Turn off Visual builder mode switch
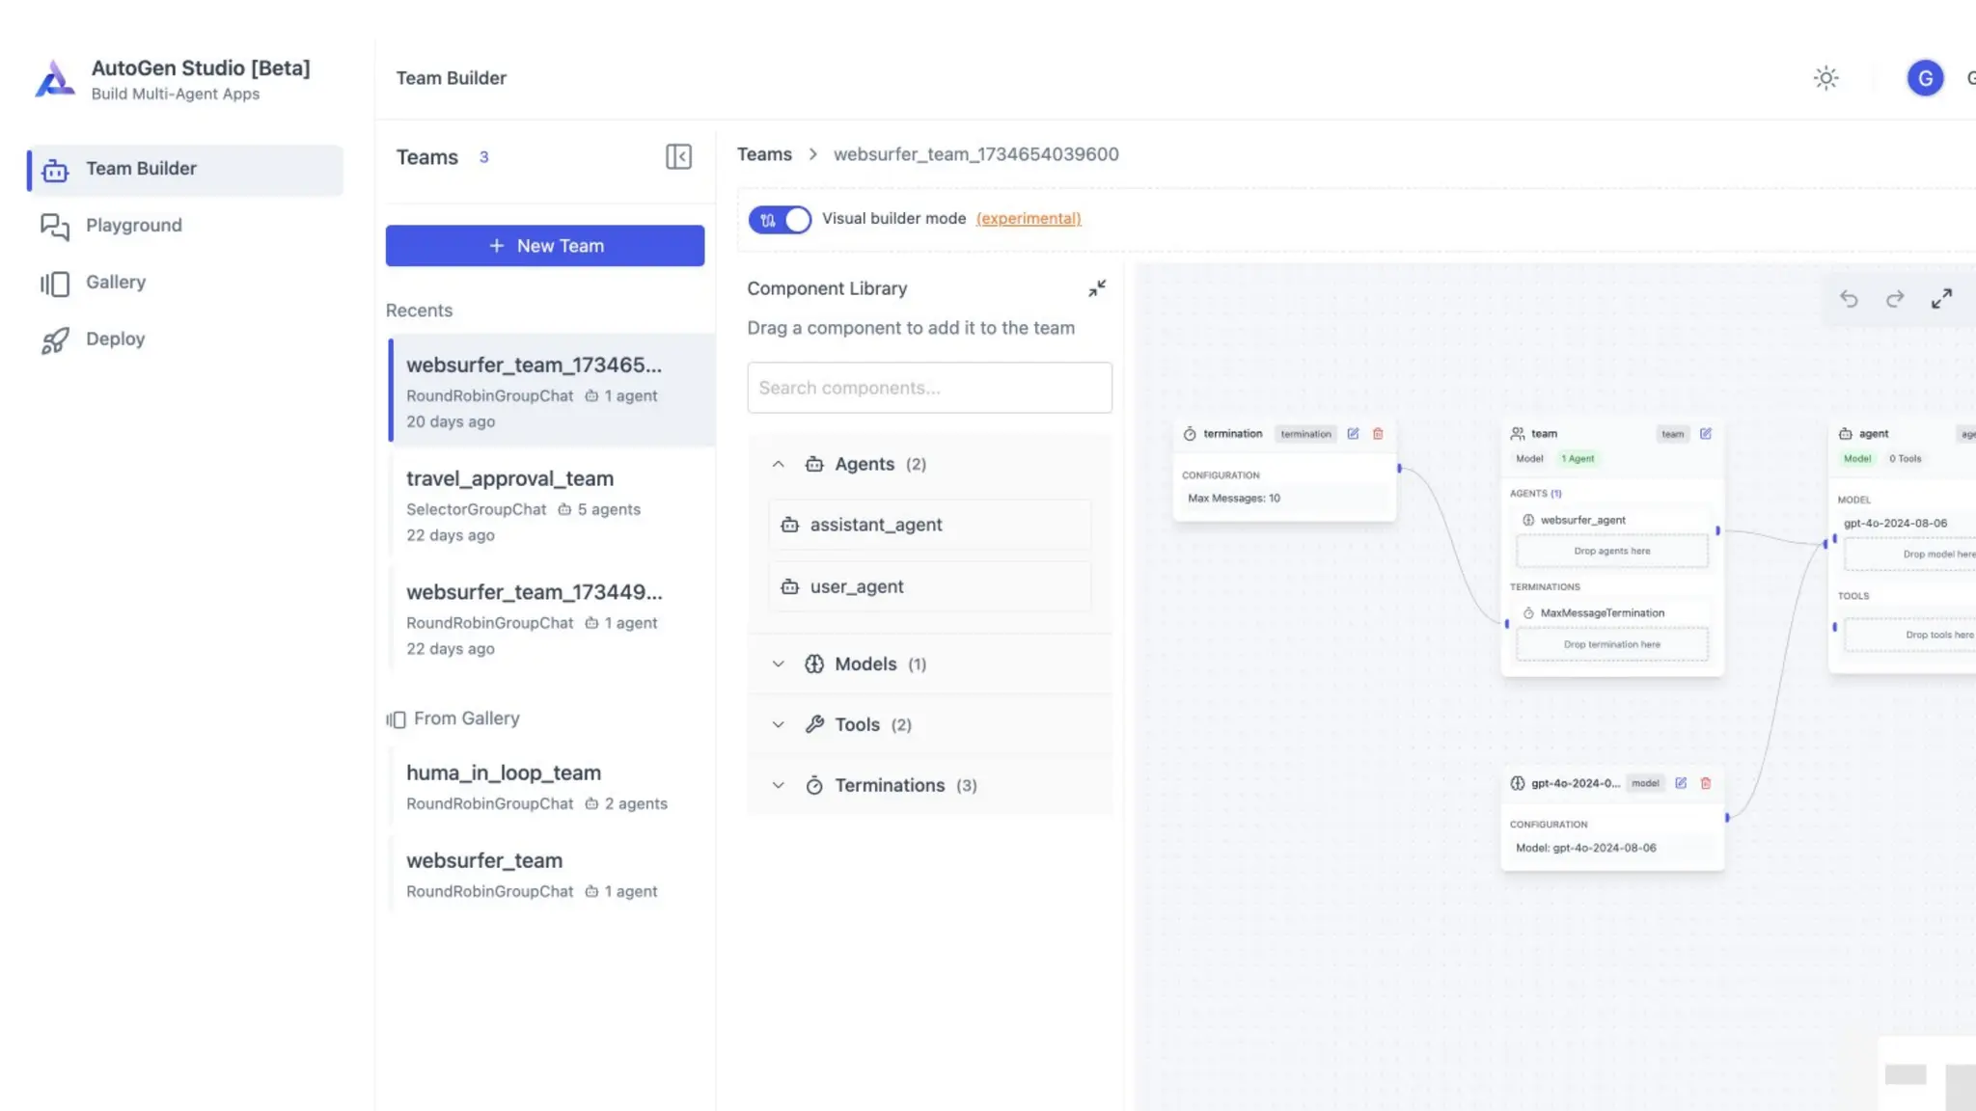Viewport: 1976px width, 1111px height. (x=780, y=220)
